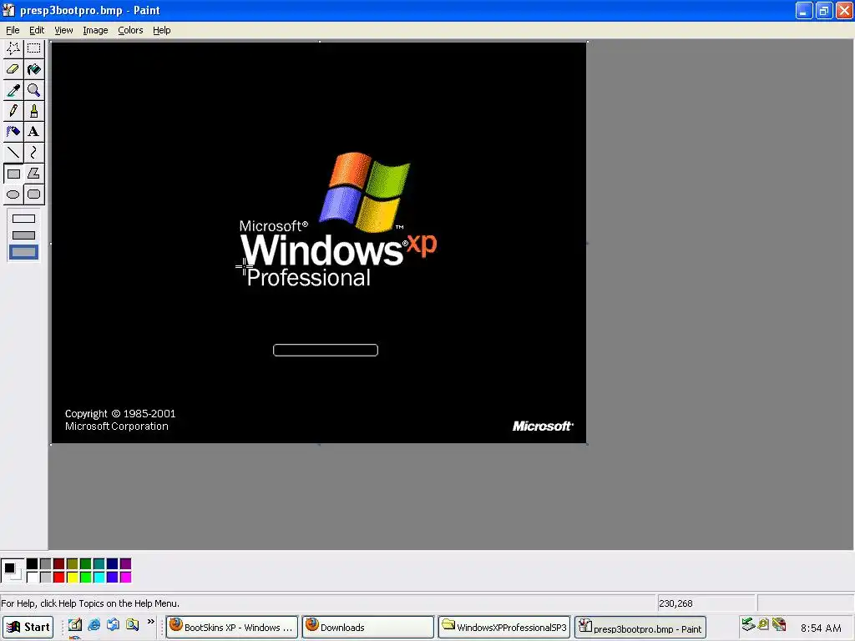The image size is (855, 641).
Task: Pick the bright green color swatch
Action: [86, 577]
